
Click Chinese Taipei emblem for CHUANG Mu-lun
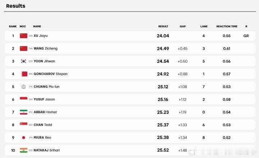(23, 87)
